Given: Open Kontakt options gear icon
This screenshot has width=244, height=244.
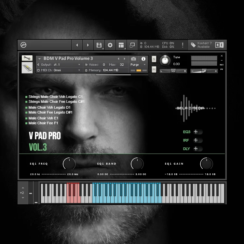Looking at the screenshot, I should [x=110, y=45].
